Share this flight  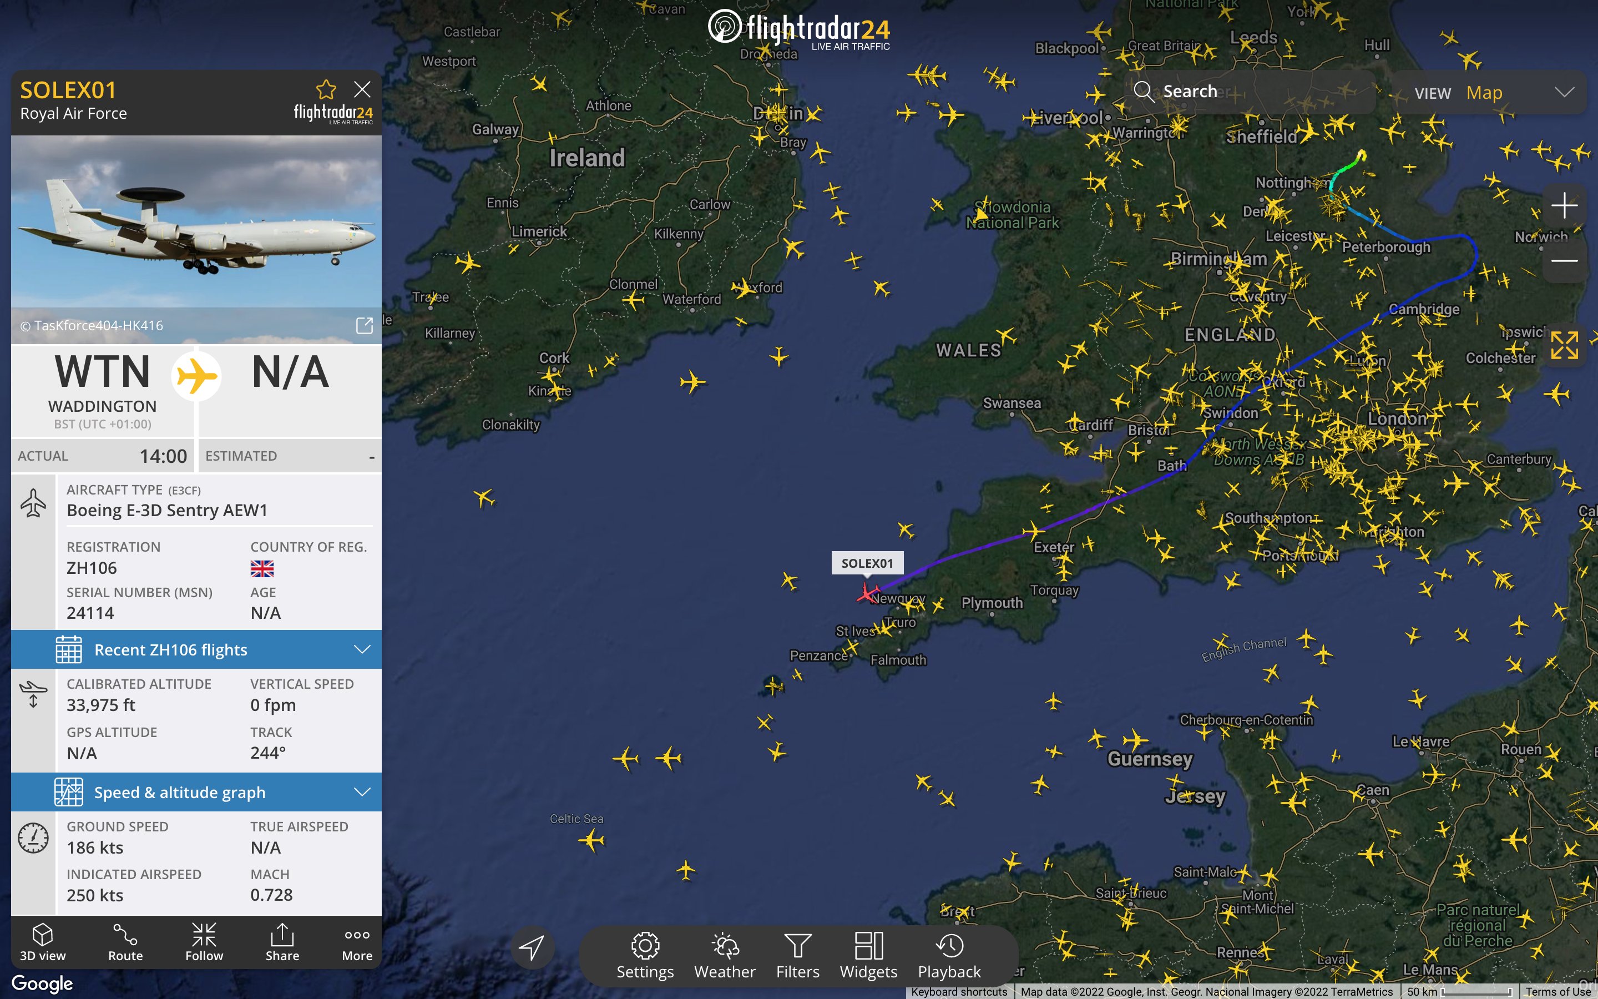click(x=282, y=942)
